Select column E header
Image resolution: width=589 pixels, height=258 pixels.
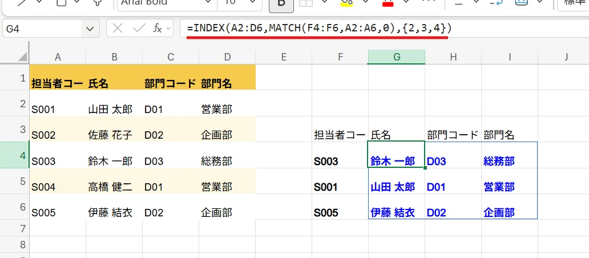coord(284,57)
